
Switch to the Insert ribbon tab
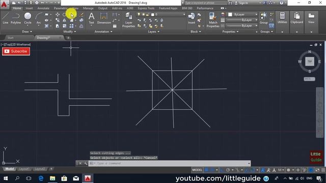29,8
